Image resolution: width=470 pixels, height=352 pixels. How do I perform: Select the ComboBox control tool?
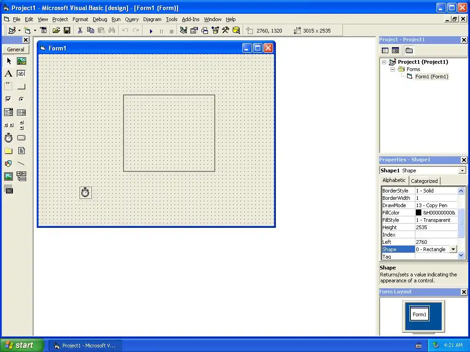(9, 112)
